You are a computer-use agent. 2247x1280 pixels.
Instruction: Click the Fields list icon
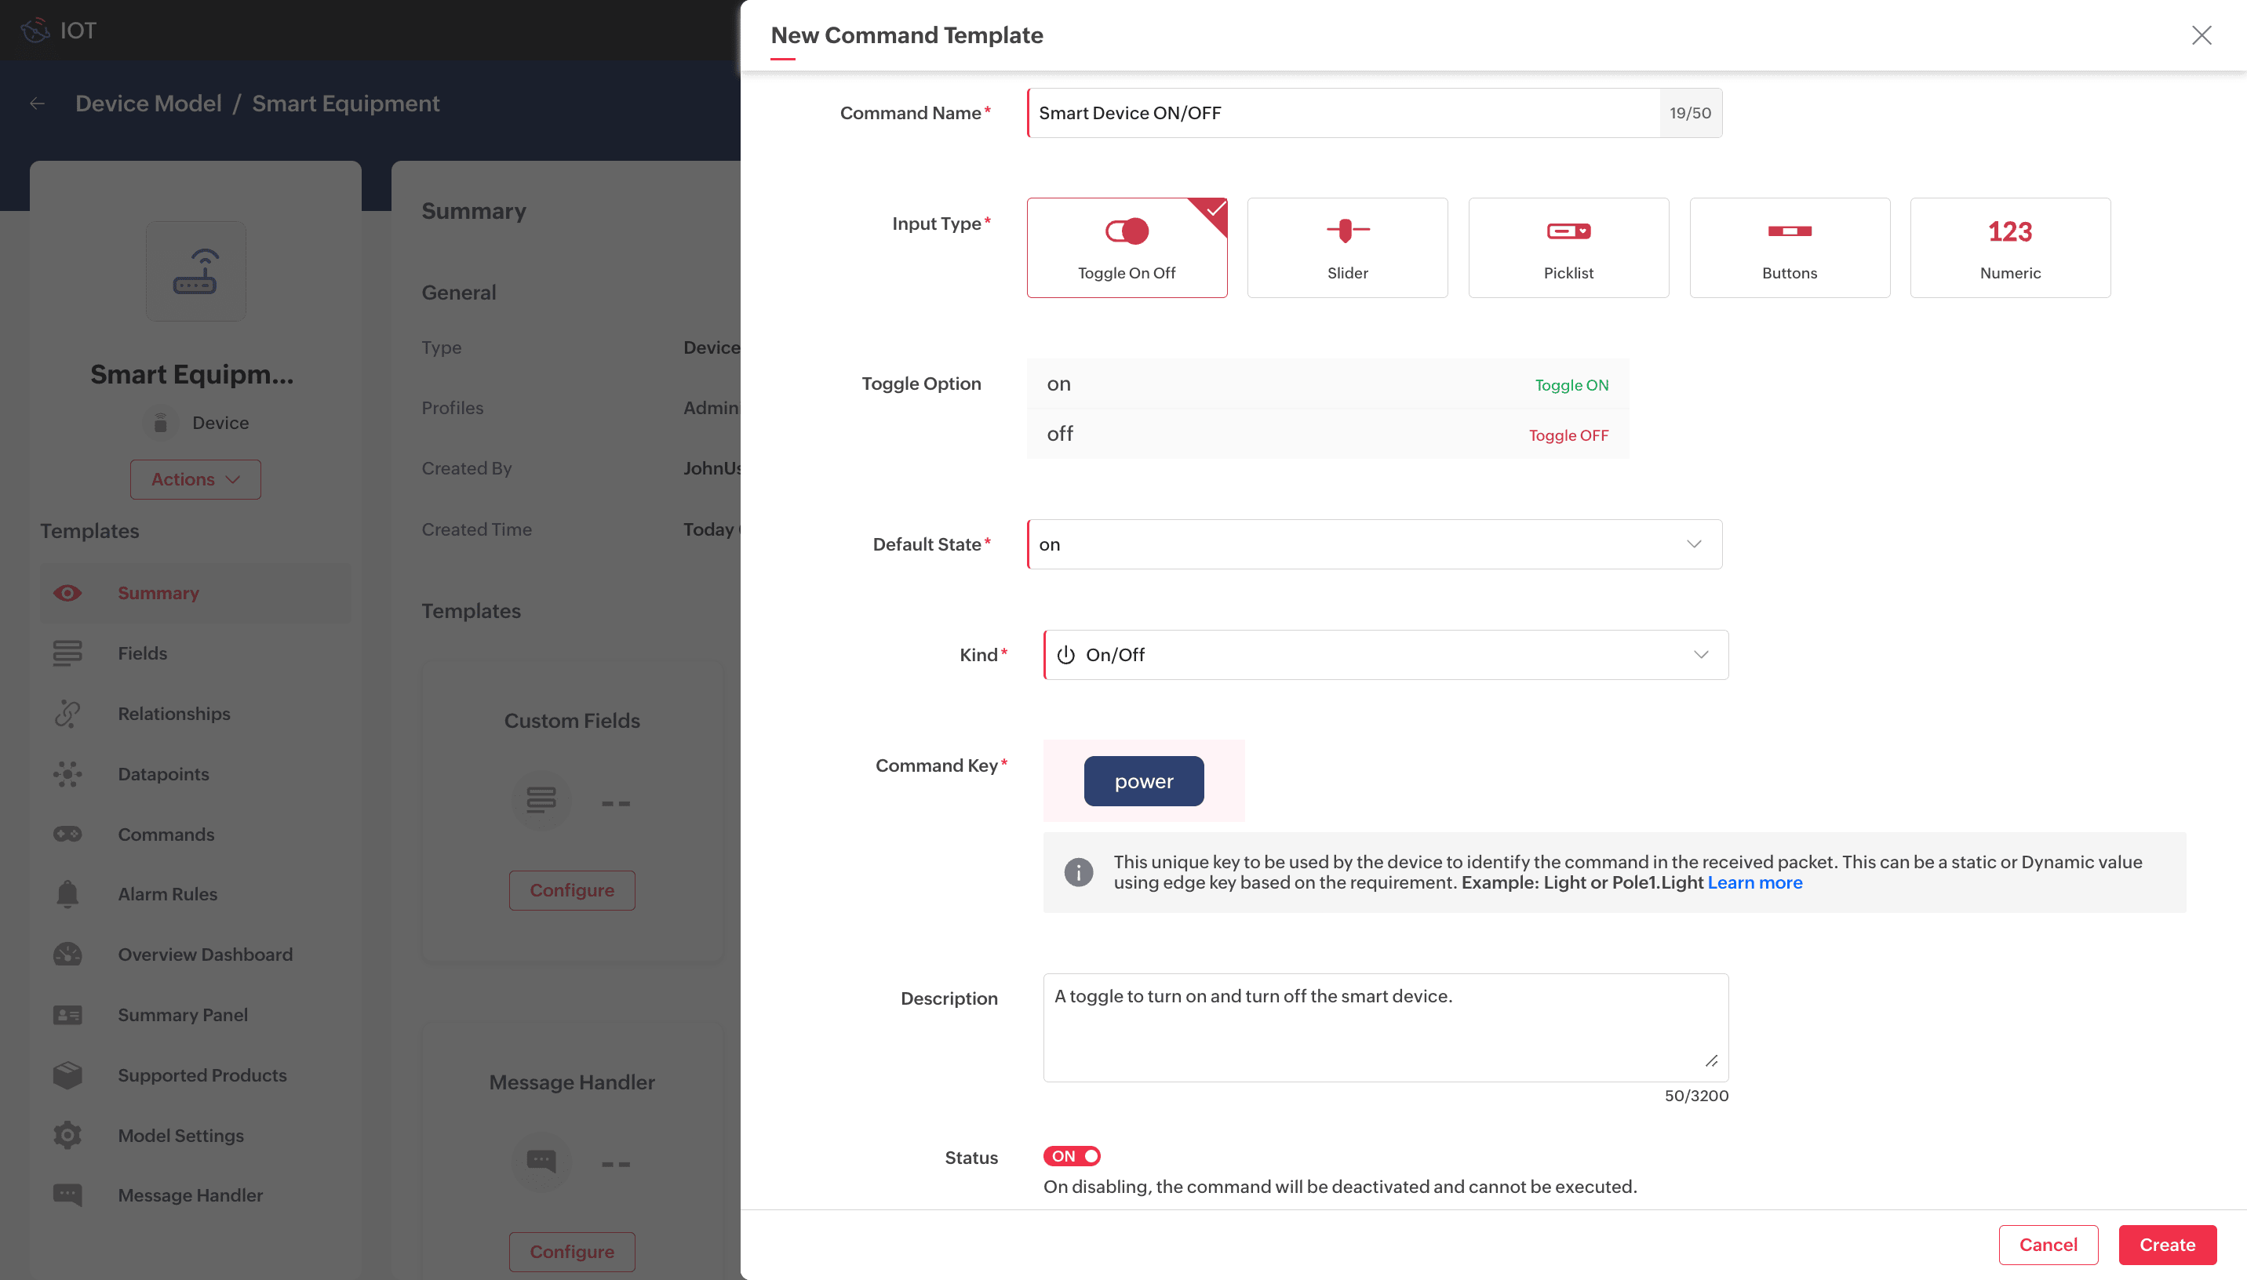click(x=67, y=653)
